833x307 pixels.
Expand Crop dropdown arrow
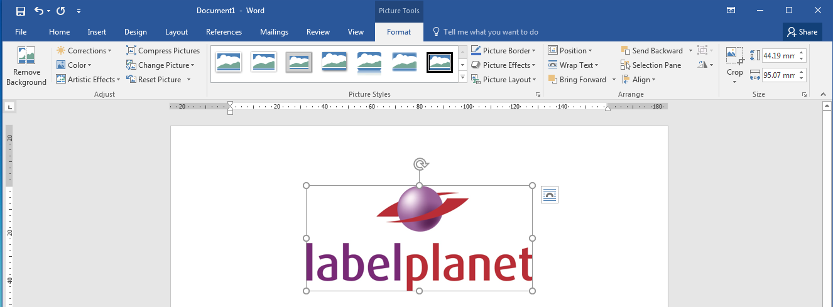point(734,83)
